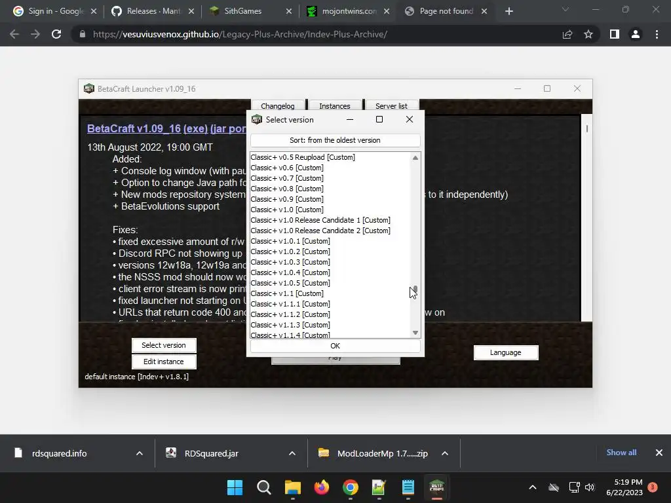The image size is (671, 503).
Task: Open tab search dropdown in Chrome
Action: 566,9
